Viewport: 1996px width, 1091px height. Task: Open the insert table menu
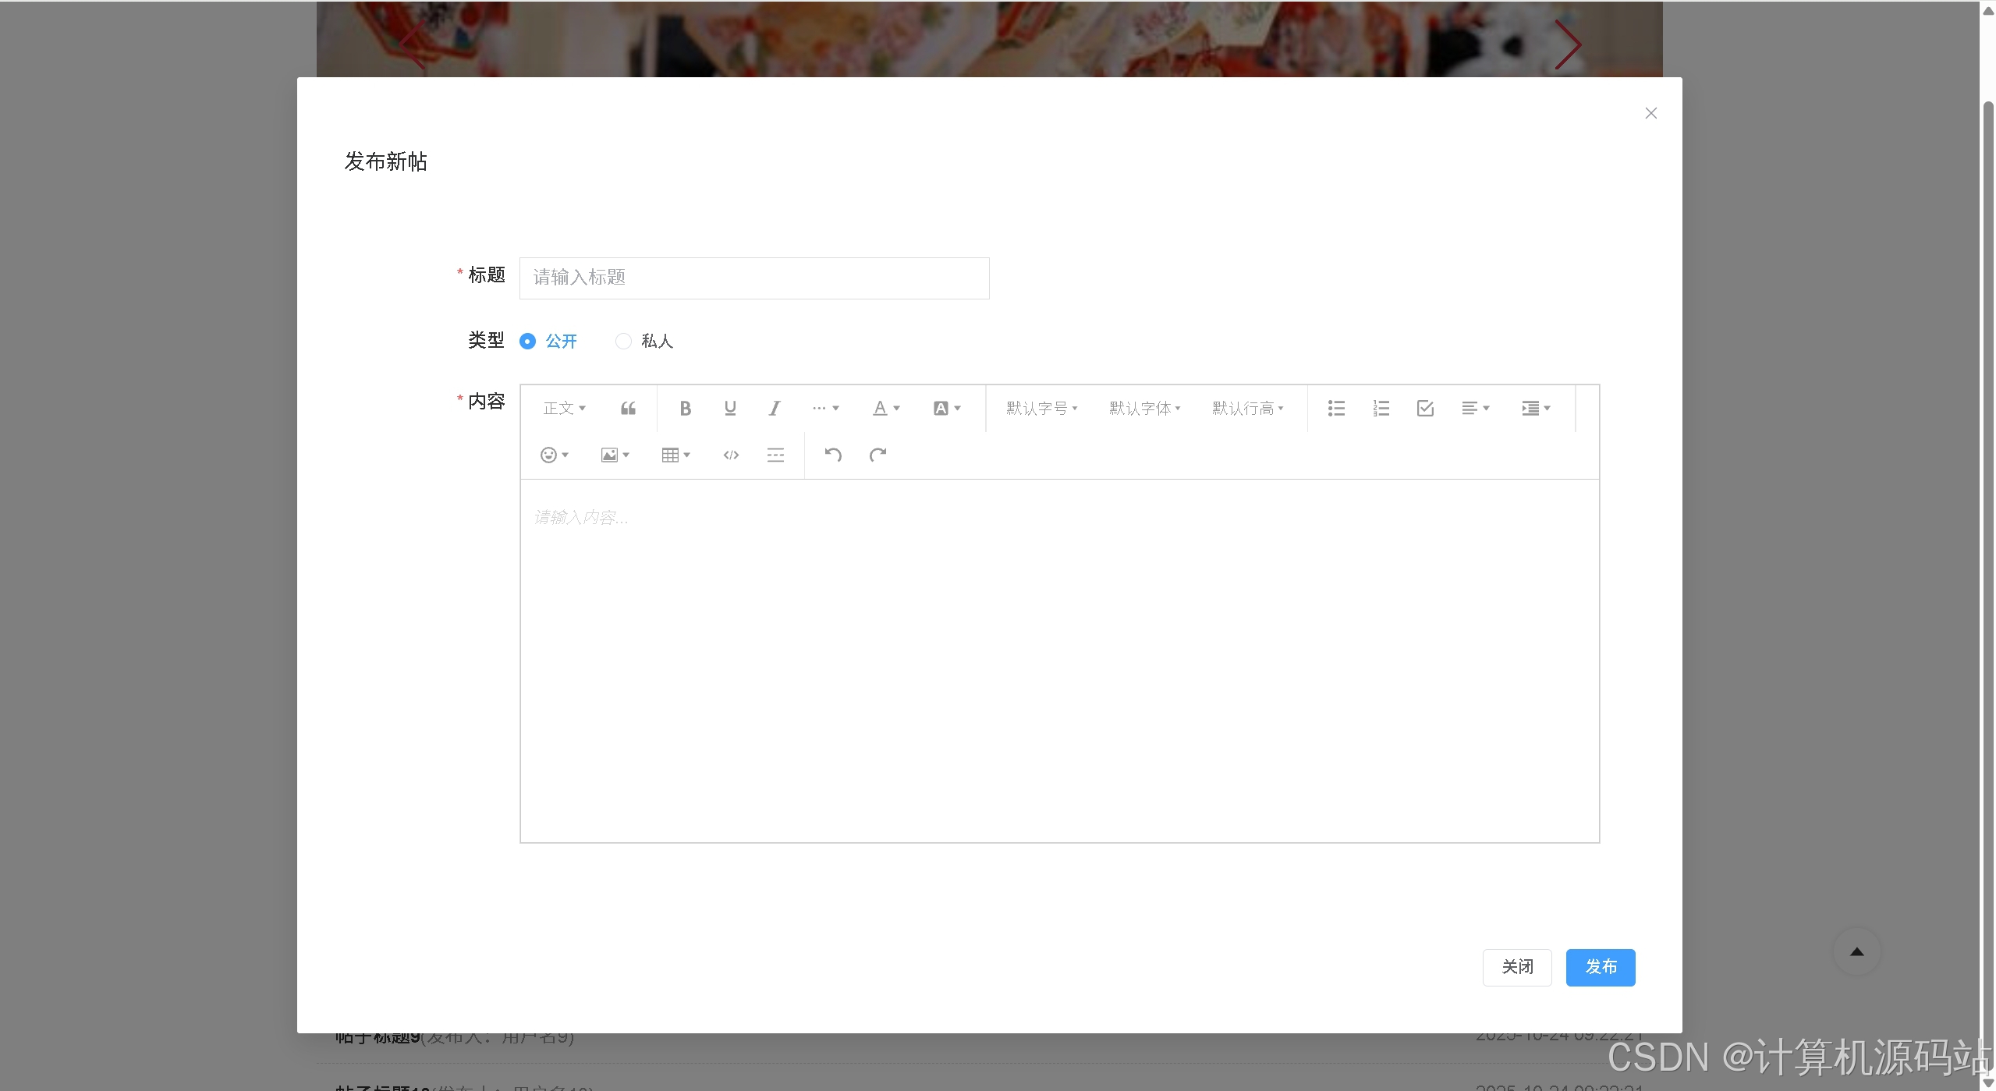(676, 455)
